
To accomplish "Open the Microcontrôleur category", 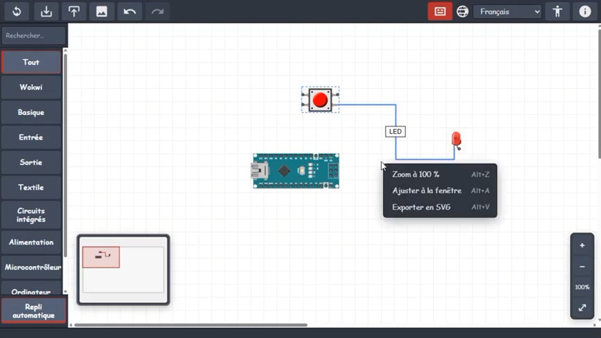I will coord(31,267).
